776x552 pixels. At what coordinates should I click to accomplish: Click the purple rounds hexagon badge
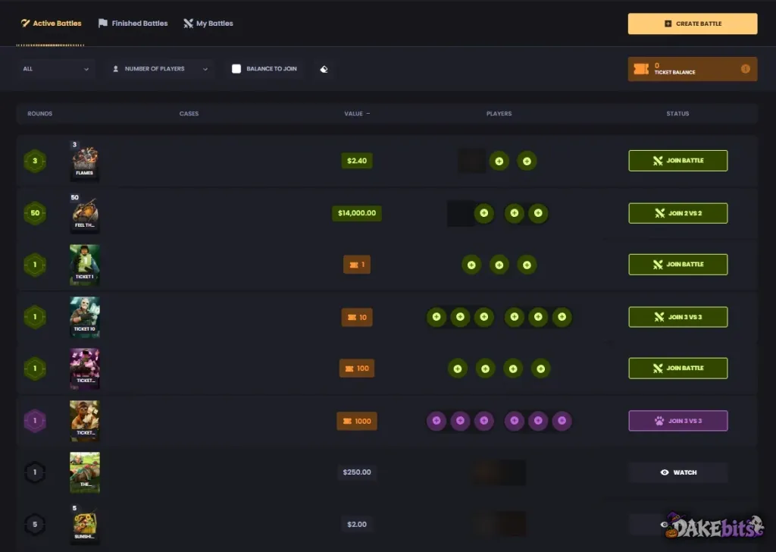pos(35,421)
